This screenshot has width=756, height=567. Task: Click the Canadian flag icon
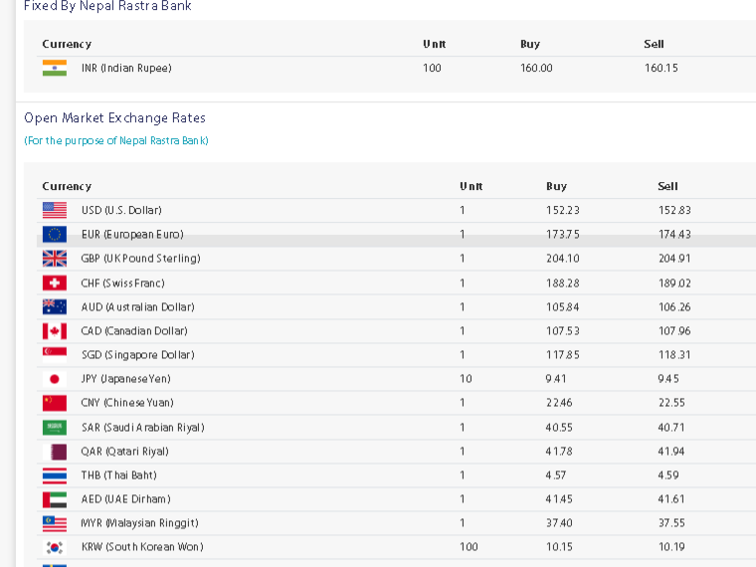pos(55,331)
